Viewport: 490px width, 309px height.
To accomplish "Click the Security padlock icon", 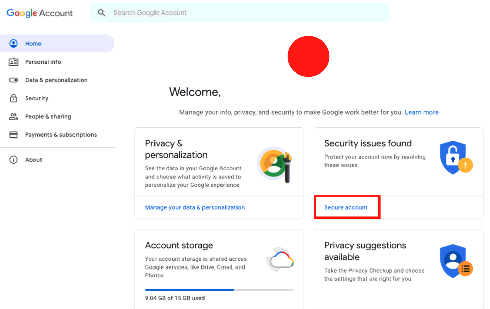I will (13, 98).
